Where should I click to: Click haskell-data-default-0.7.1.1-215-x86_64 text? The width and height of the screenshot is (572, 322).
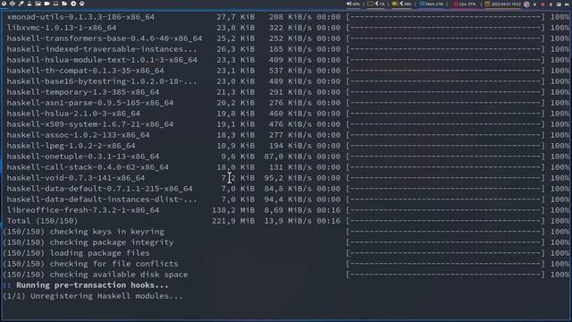99,189
